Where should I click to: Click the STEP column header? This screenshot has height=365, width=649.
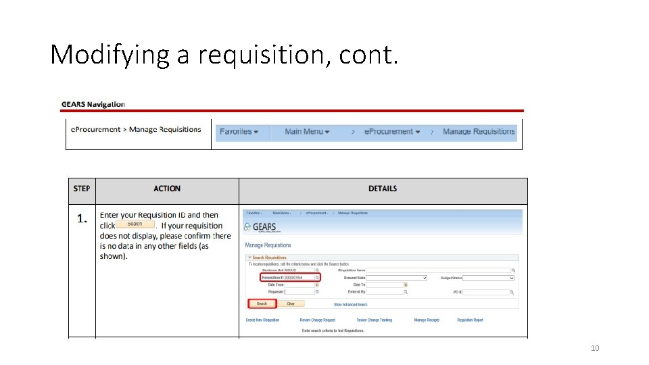pyautogui.click(x=82, y=189)
